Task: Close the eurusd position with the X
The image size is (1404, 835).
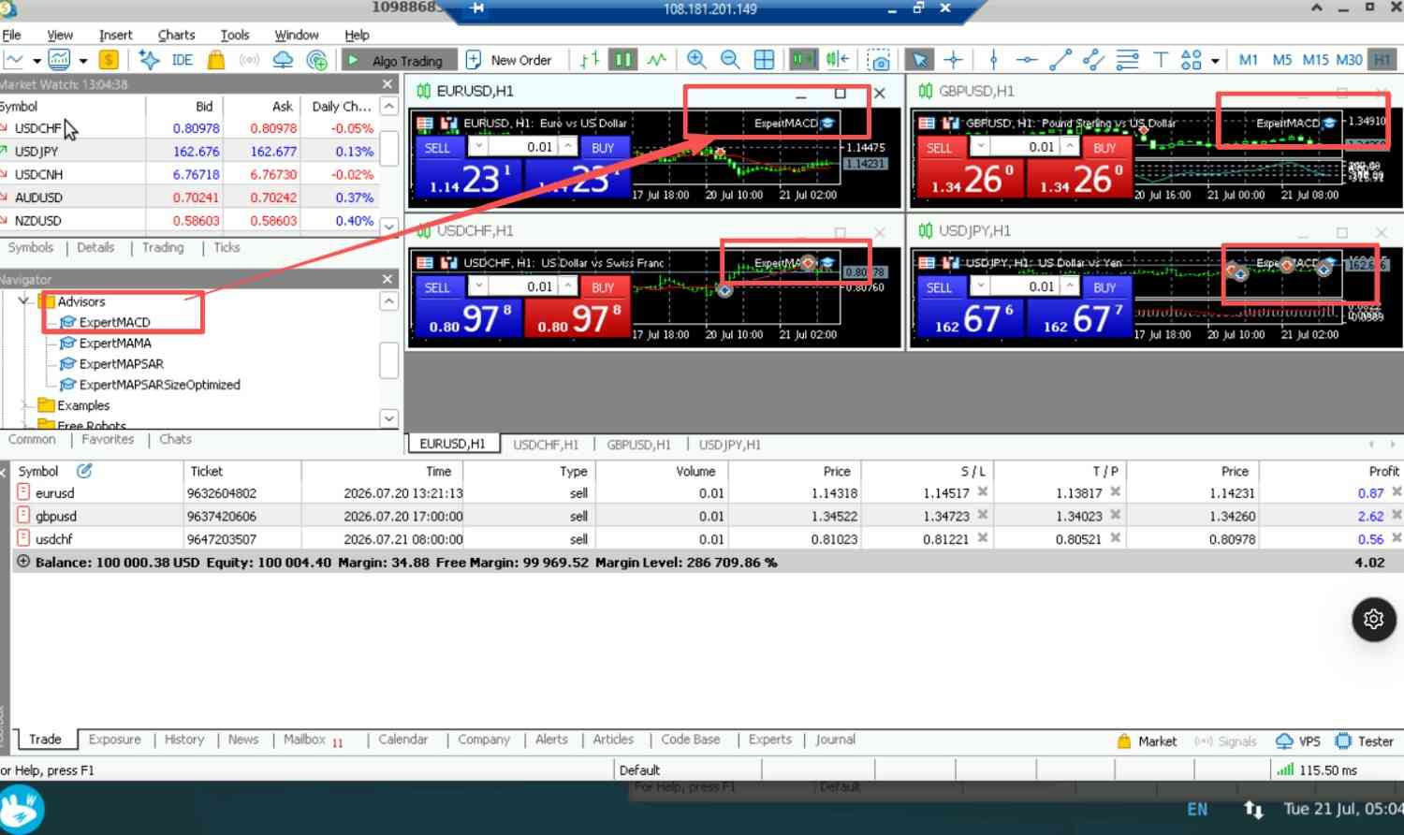Action: coord(1397,492)
